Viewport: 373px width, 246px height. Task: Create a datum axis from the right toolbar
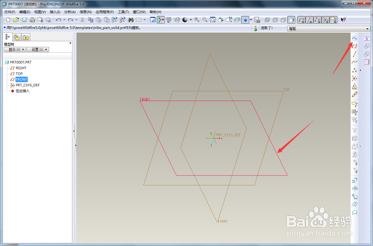pyautogui.click(x=354, y=54)
